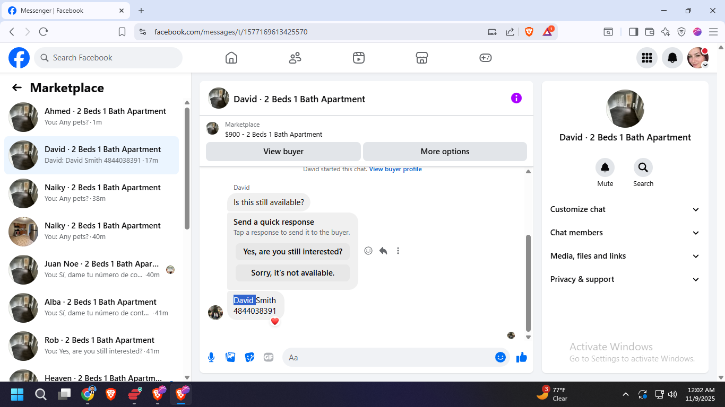Open the GIF picker
725x407 pixels.
tap(269, 357)
